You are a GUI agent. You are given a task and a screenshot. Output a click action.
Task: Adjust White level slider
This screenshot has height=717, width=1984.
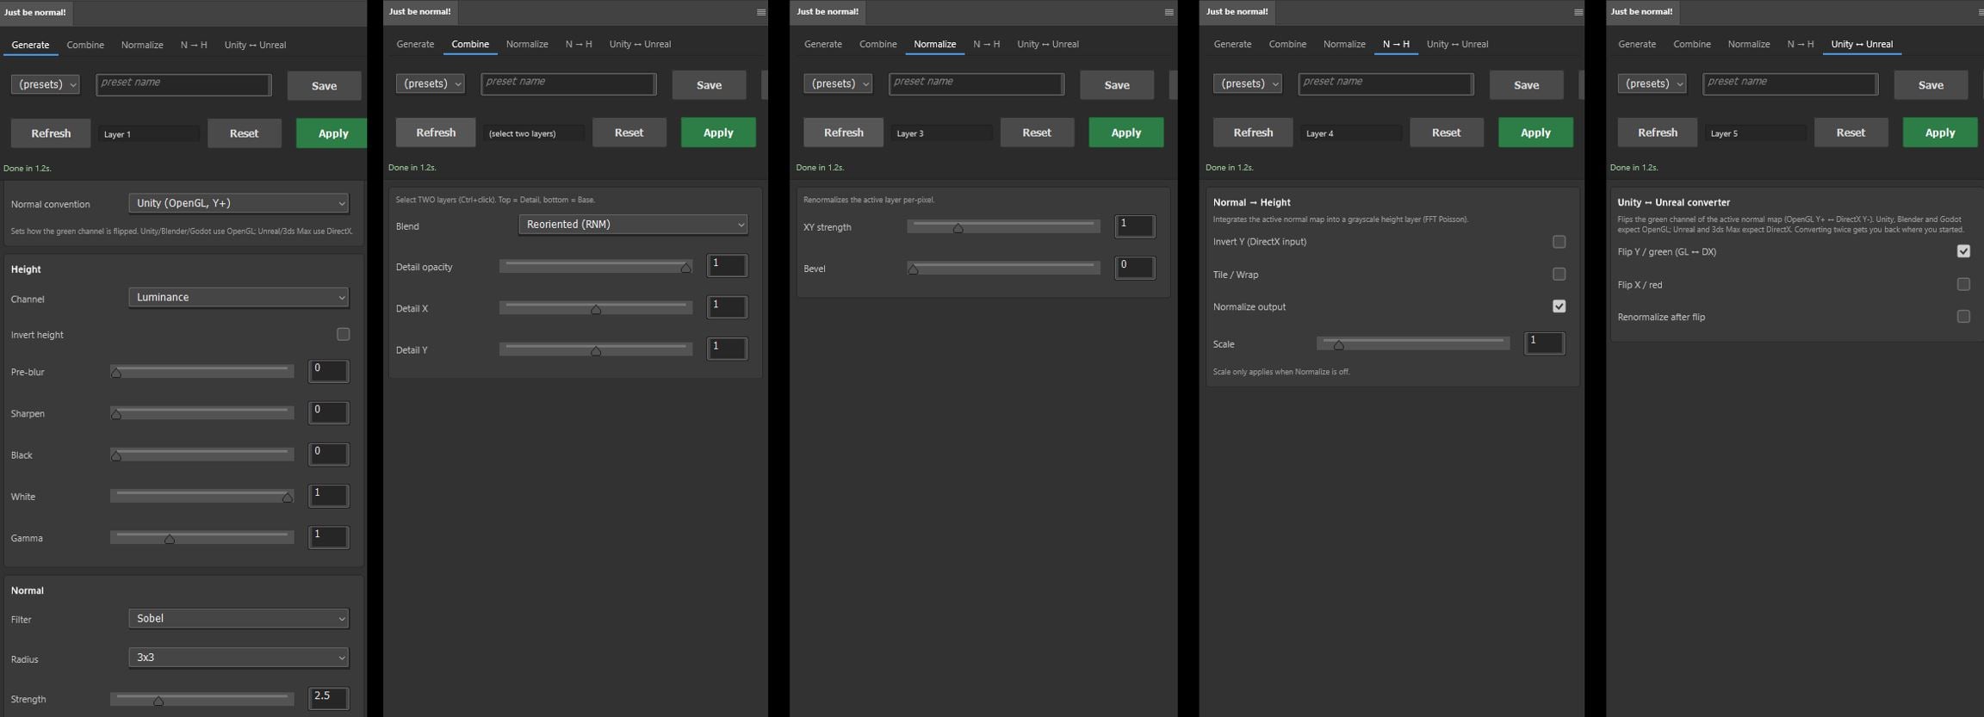202,497
